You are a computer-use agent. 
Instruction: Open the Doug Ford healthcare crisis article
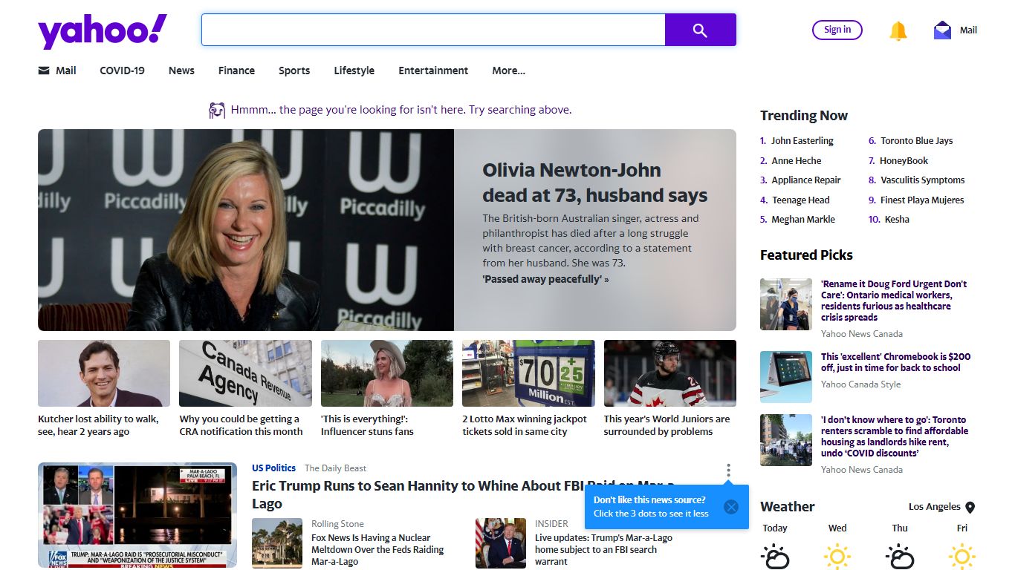(x=894, y=301)
